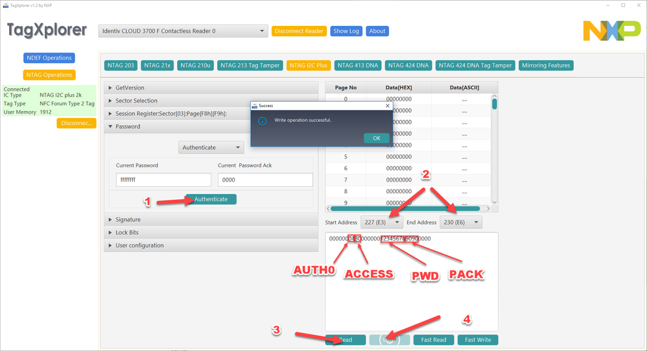Open NTAG 424 DNA Tag Tamper tab

(475, 66)
